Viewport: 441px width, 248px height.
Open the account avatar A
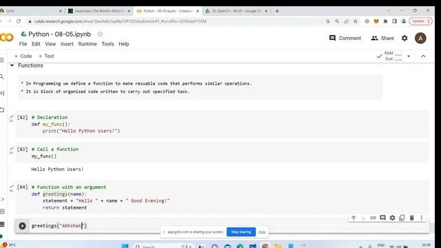420,38
